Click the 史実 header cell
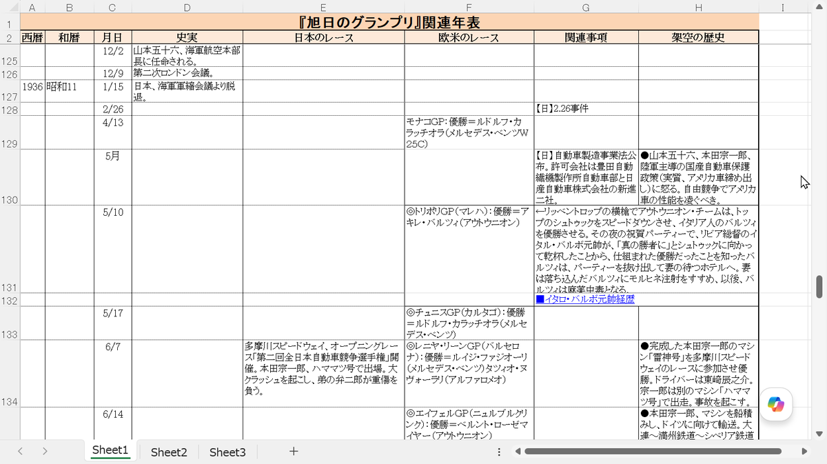The image size is (827, 464). 187,38
